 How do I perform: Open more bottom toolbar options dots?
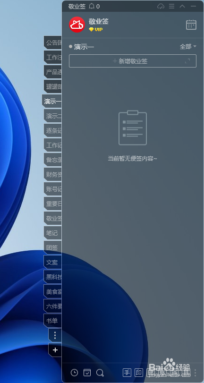(x=195, y=373)
